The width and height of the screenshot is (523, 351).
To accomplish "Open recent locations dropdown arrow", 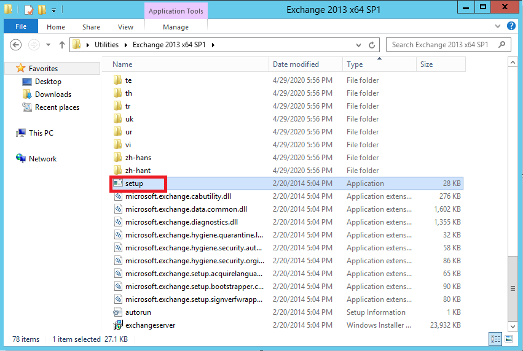I will [48, 45].
